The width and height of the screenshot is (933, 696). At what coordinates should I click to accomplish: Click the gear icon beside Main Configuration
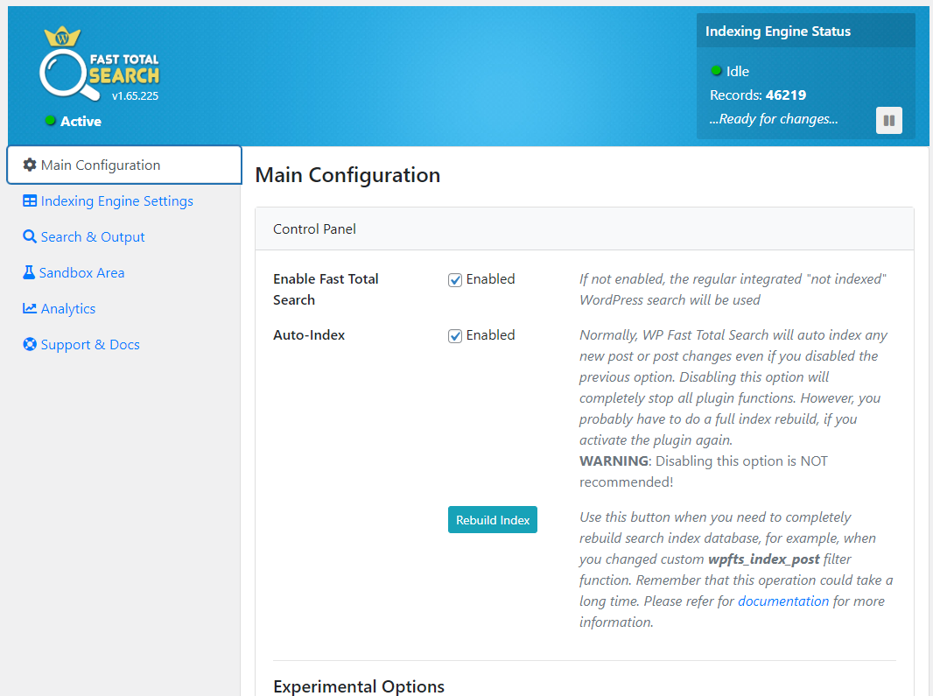pyautogui.click(x=30, y=165)
